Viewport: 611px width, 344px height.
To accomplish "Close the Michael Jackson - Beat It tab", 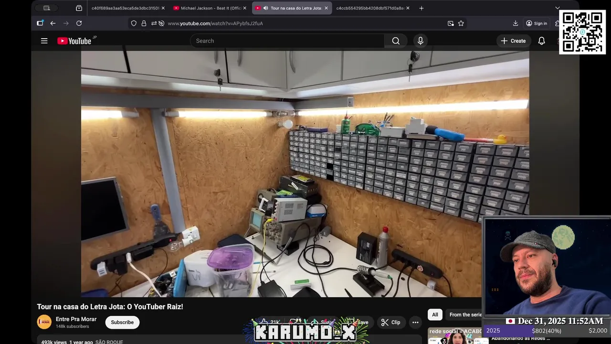I will click(245, 8).
